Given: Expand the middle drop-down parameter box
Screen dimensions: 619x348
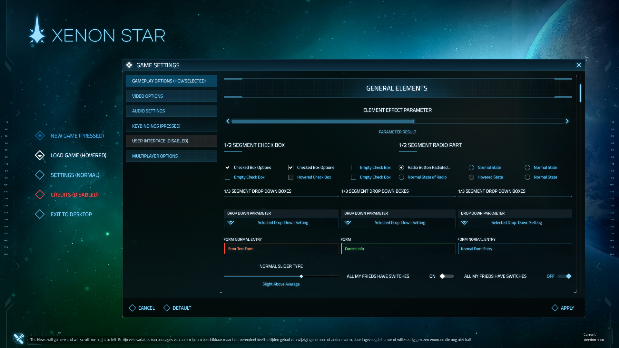Looking at the screenshot, I should point(400,222).
